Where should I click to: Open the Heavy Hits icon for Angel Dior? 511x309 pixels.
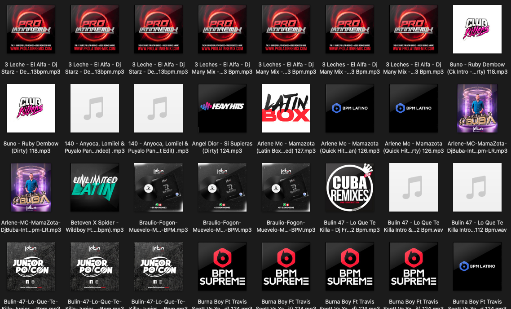tap(222, 108)
